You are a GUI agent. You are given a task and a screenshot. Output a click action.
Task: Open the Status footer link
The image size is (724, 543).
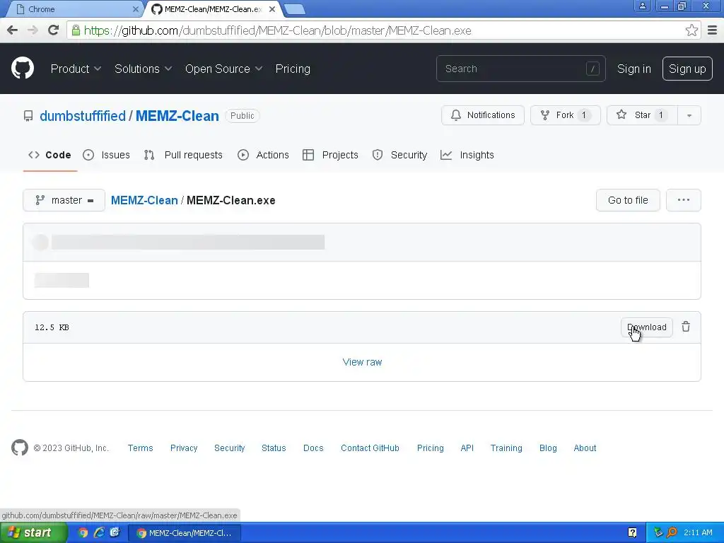(274, 448)
